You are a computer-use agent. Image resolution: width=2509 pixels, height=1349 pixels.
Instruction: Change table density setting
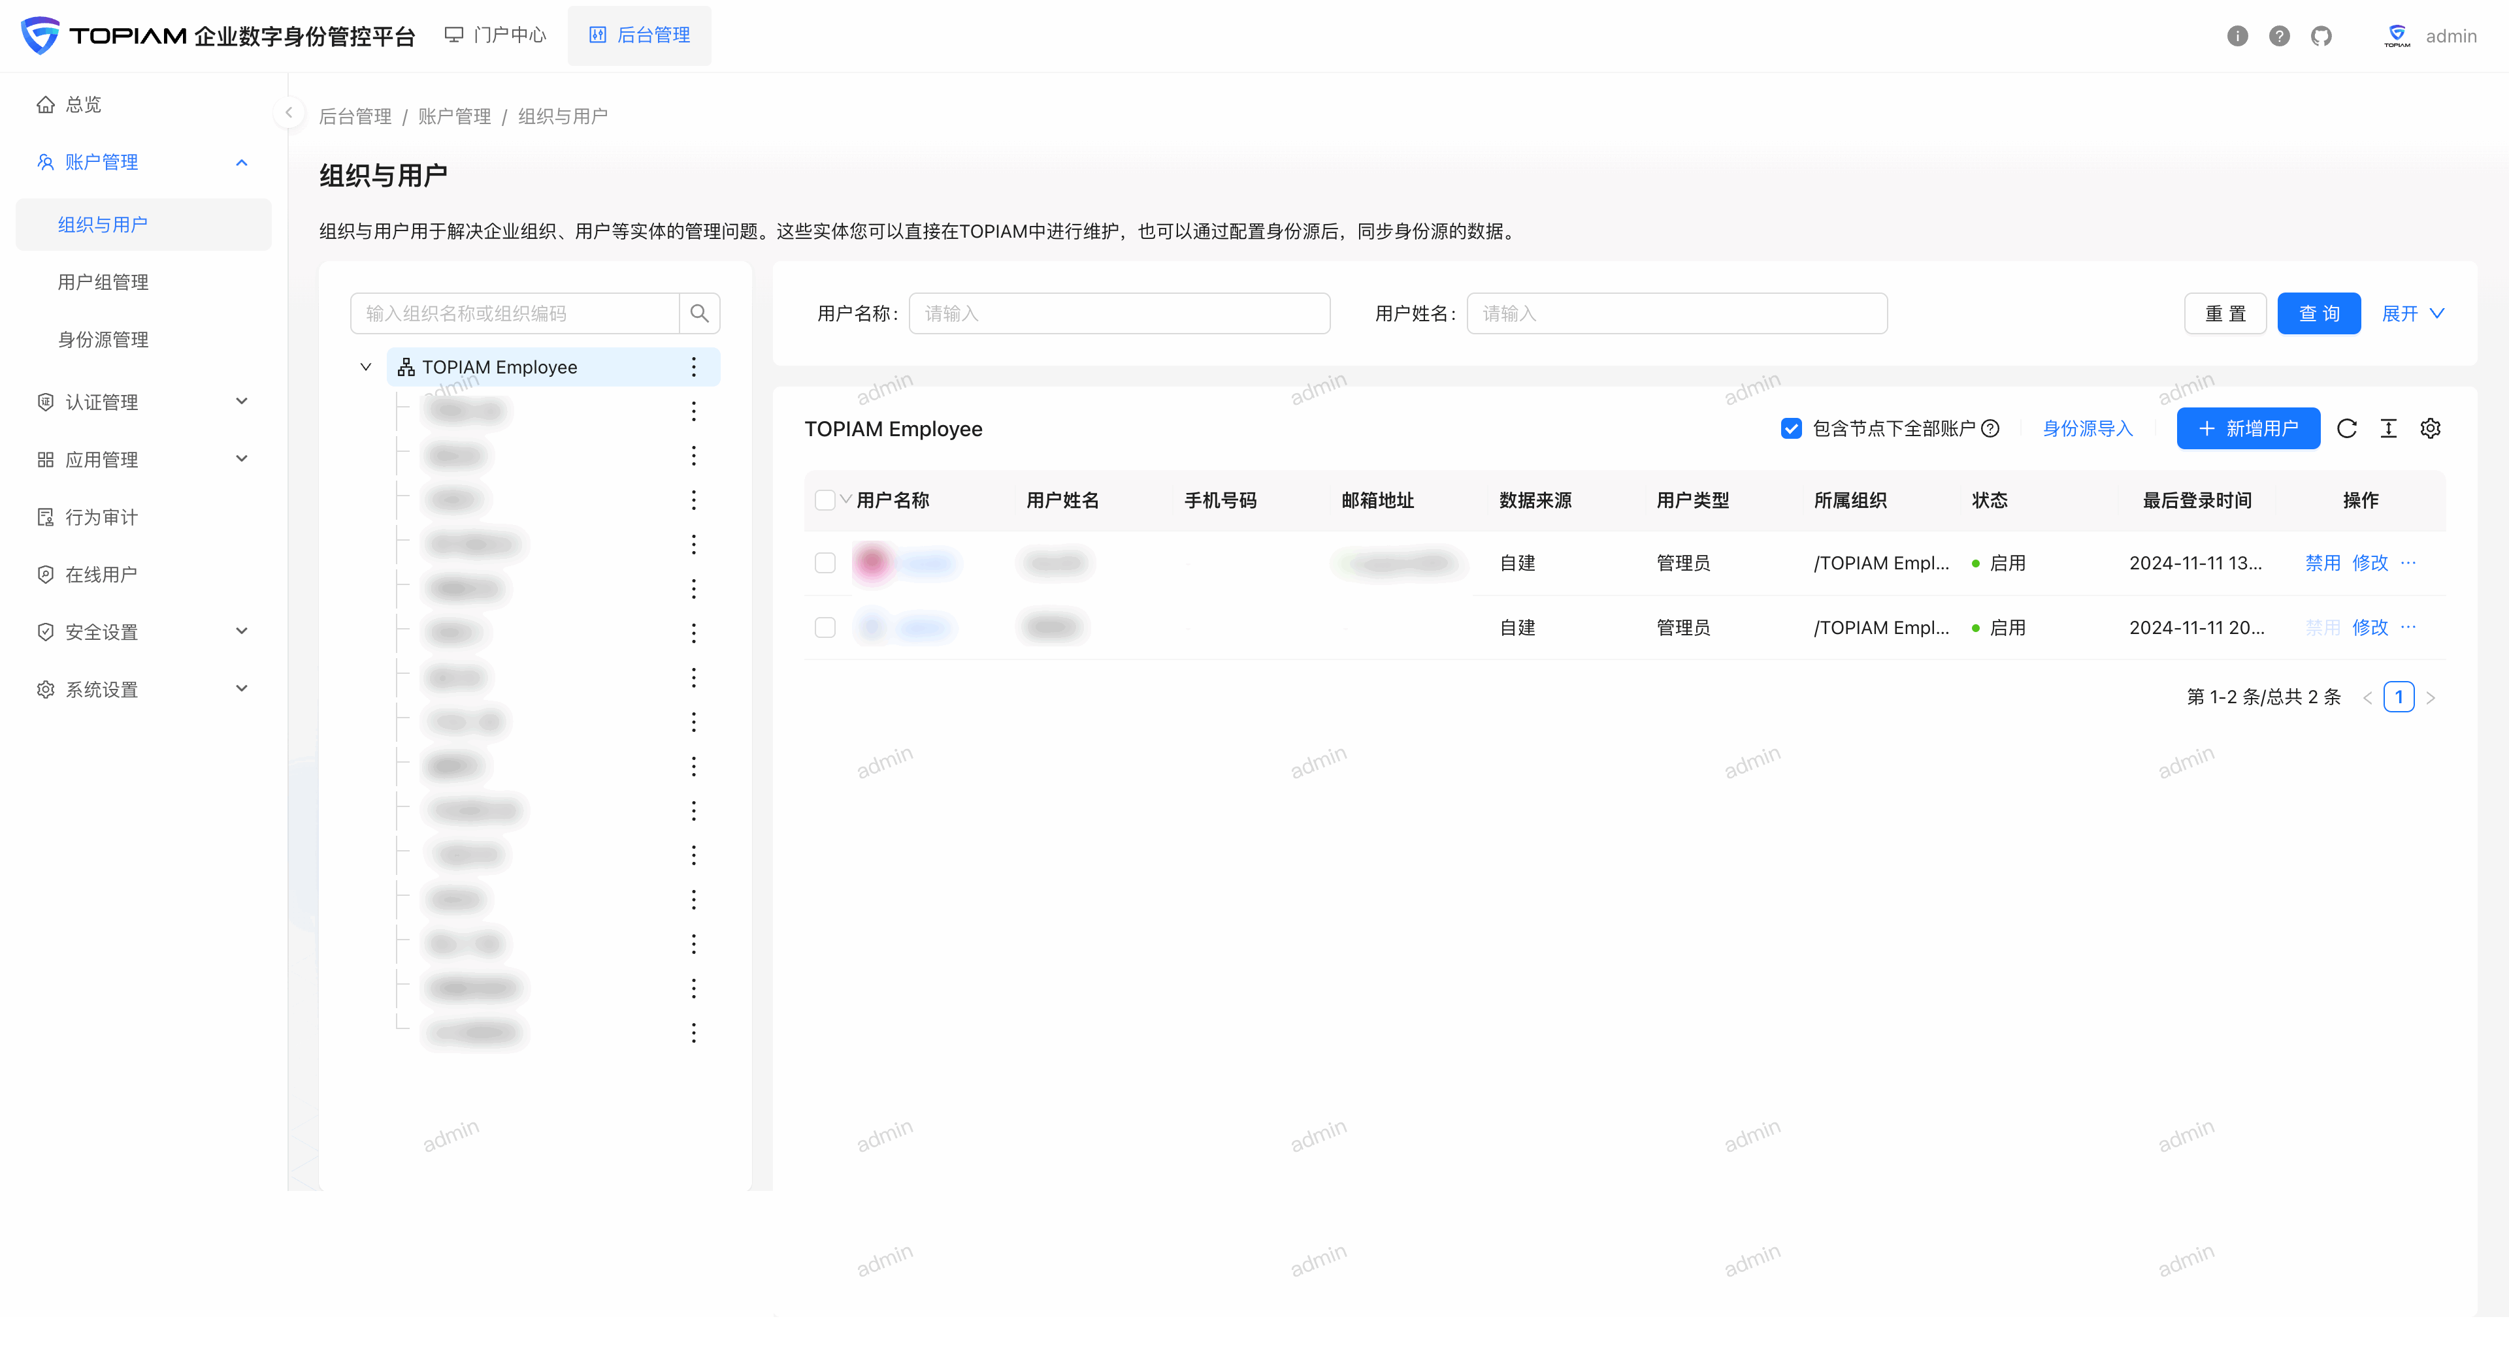(x=2388, y=428)
